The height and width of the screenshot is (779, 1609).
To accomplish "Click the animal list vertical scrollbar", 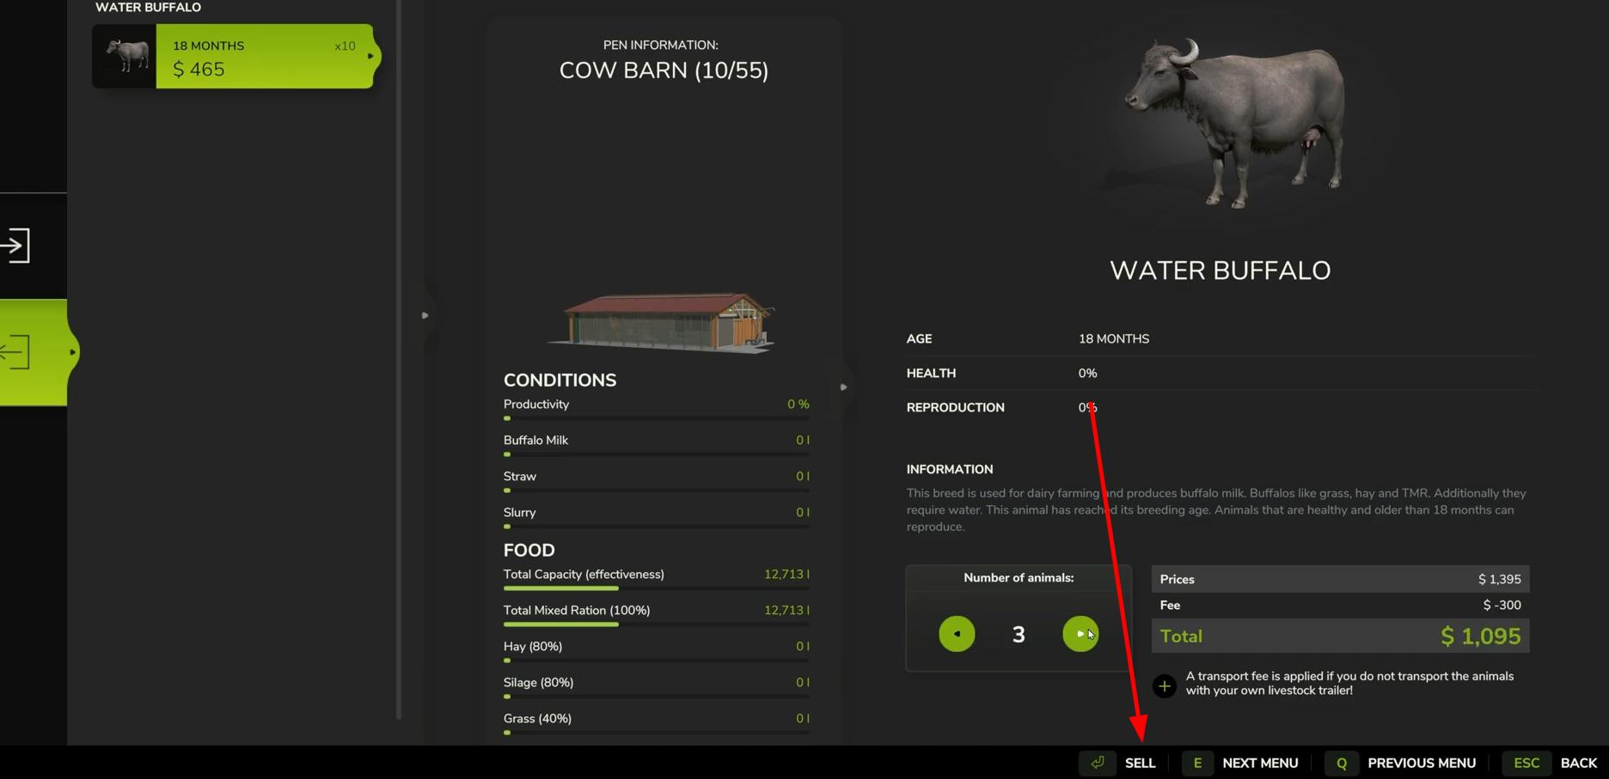I will 399,359.
